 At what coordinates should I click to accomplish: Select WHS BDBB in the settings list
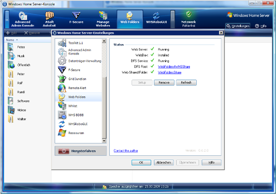click(x=76, y=114)
